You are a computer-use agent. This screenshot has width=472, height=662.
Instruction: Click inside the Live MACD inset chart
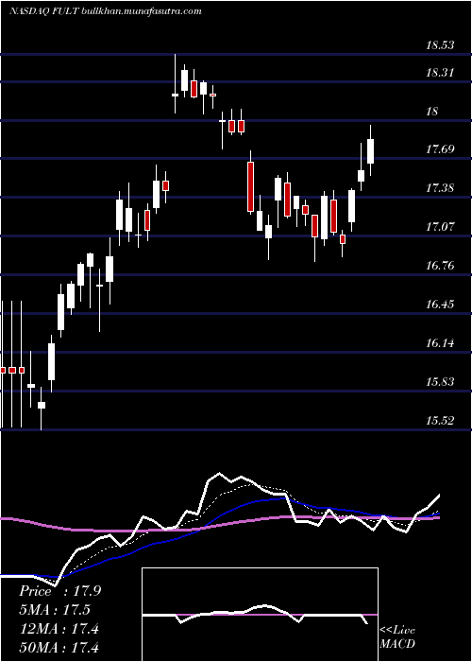pyautogui.click(x=260, y=615)
